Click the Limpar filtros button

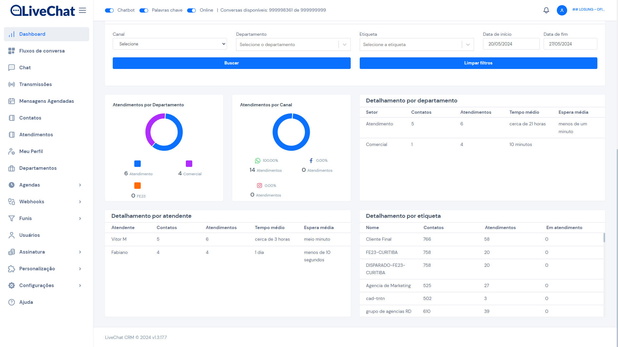[478, 63]
